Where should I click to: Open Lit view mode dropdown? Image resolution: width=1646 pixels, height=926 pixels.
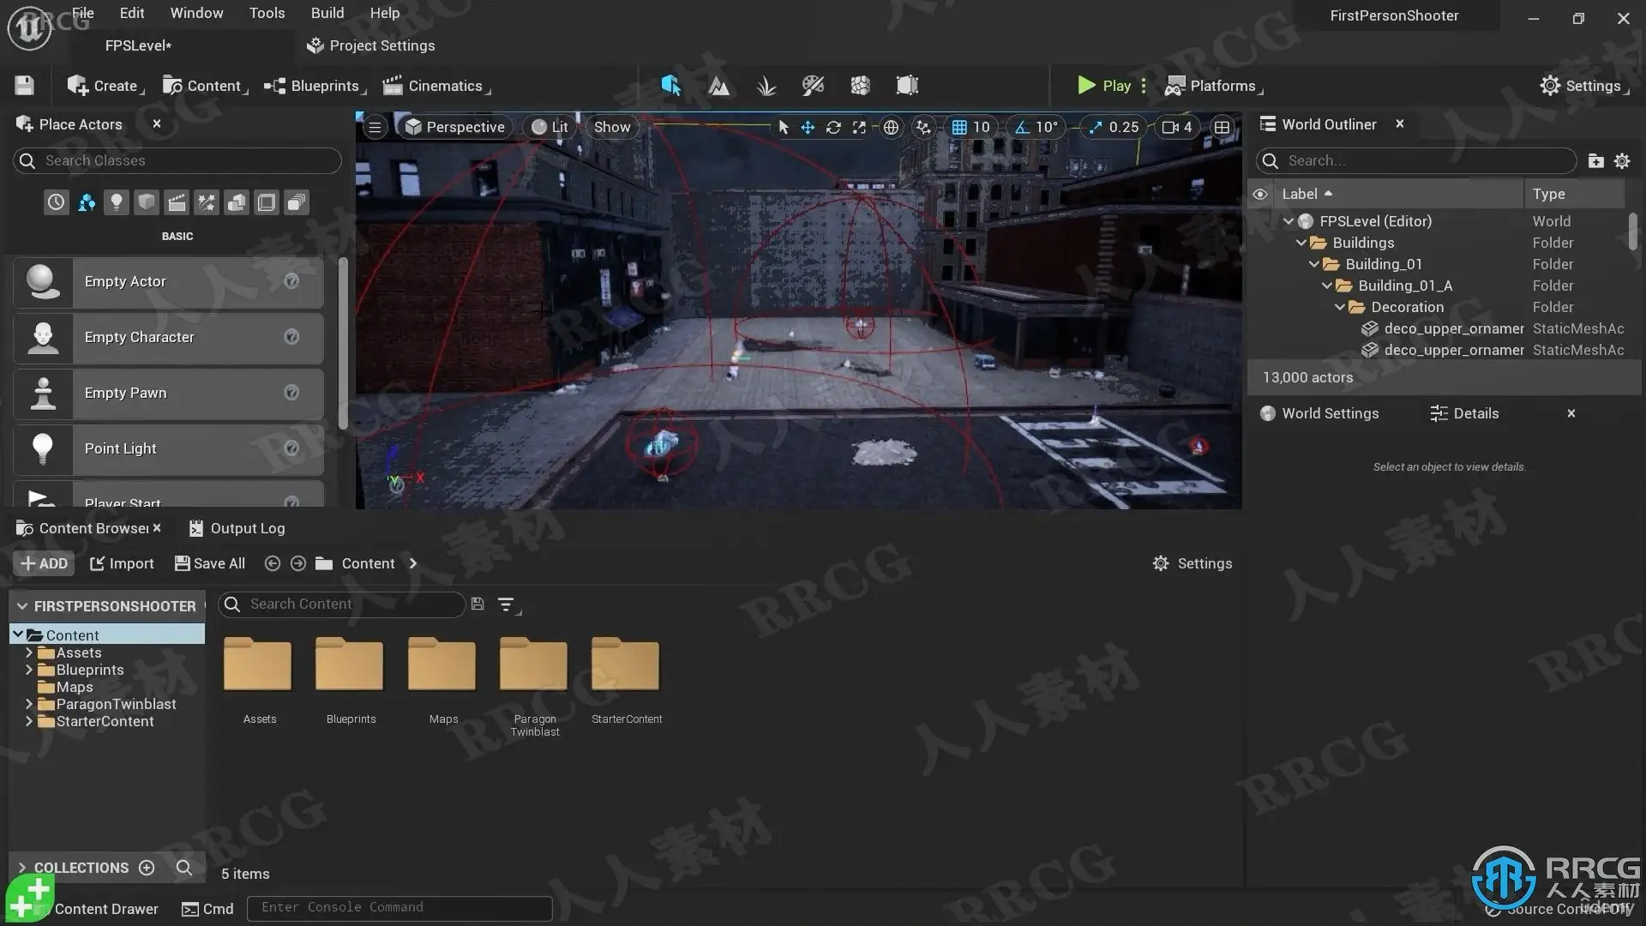tap(550, 127)
